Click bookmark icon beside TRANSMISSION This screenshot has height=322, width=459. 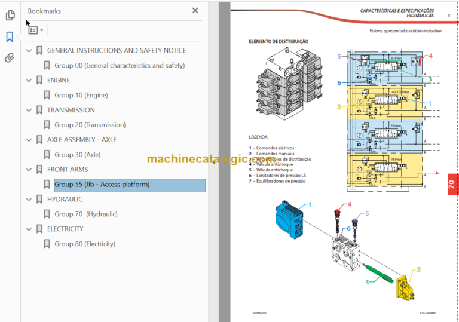[39, 110]
